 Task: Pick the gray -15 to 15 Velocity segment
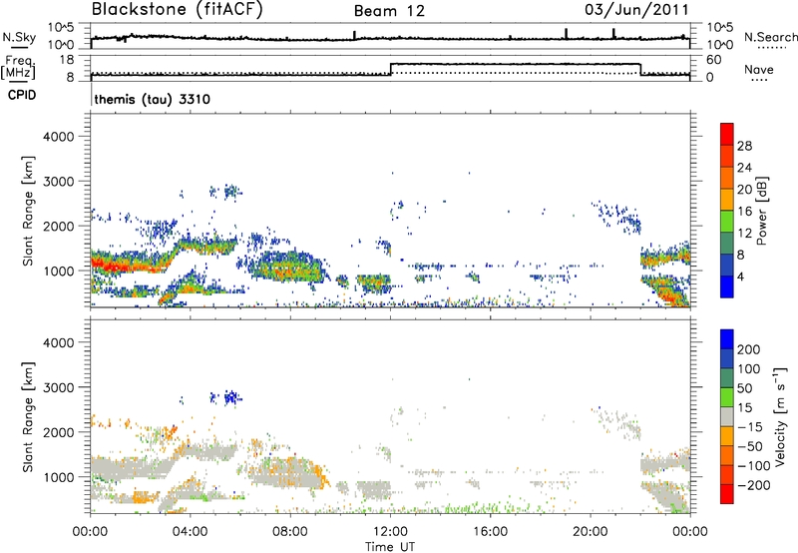click(x=727, y=417)
